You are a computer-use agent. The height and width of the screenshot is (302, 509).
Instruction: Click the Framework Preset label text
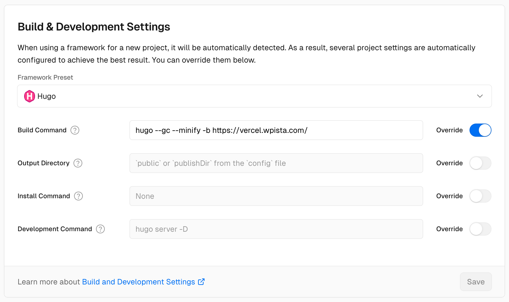(45, 77)
